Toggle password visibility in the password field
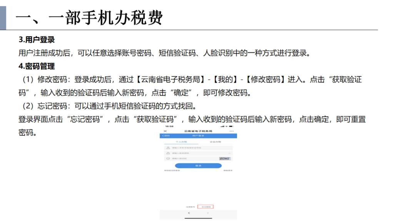Screen dimensions: 394x221 point(229,153)
